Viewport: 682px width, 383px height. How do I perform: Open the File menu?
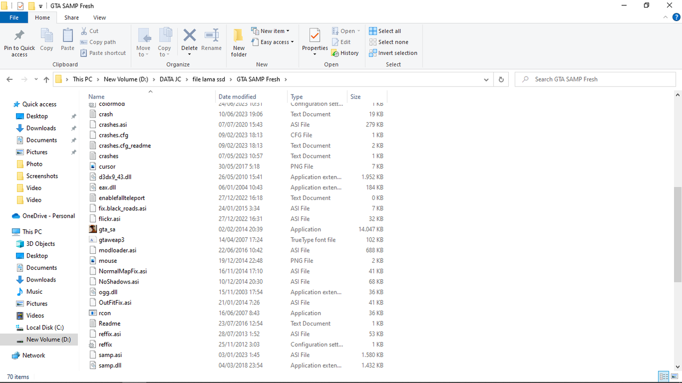tap(14, 18)
